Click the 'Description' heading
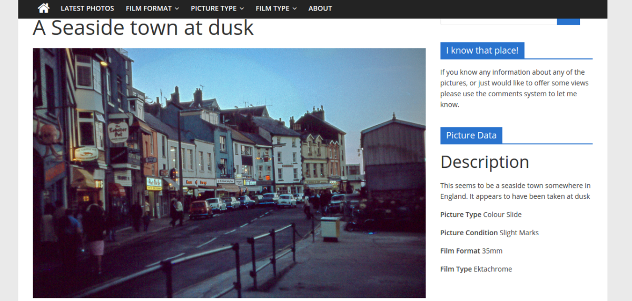The width and height of the screenshot is (632, 301). coord(485,162)
